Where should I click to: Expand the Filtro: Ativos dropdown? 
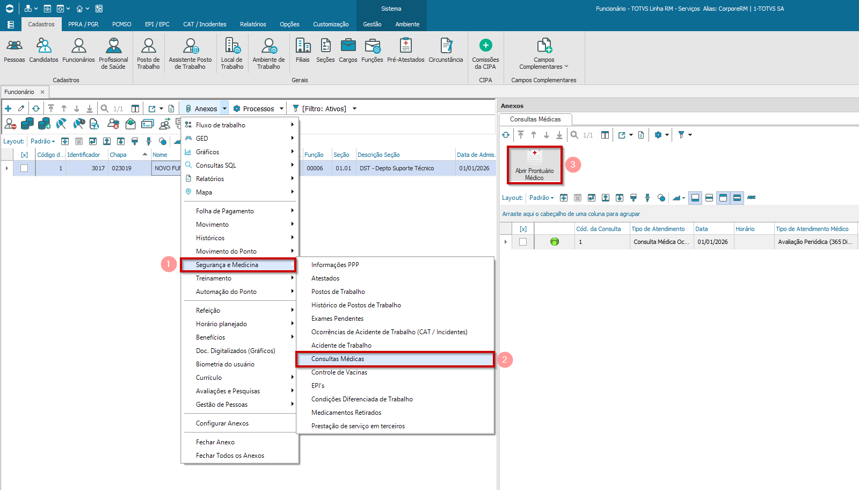[x=354, y=109]
